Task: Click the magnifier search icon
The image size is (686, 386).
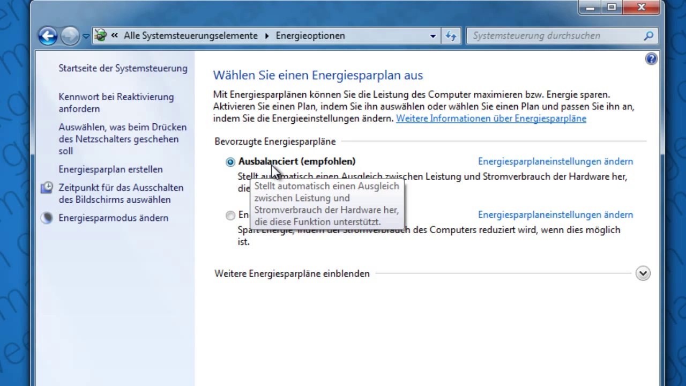Action: click(649, 36)
